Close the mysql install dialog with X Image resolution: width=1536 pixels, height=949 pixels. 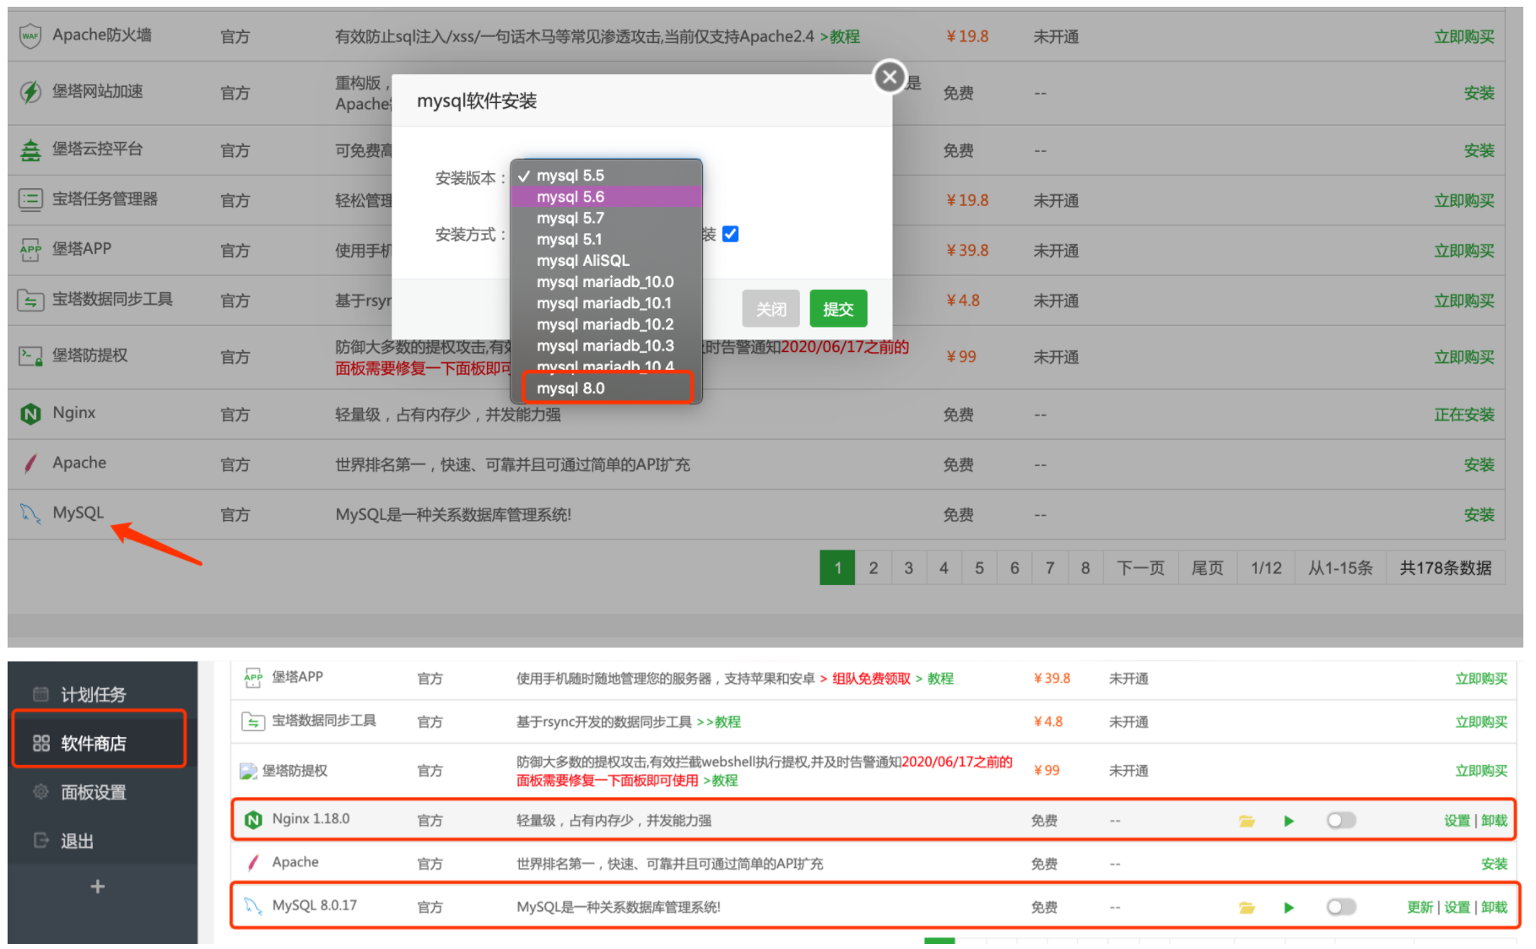(890, 78)
